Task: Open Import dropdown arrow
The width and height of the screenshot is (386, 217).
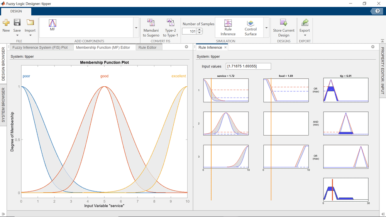Action: (x=30, y=35)
